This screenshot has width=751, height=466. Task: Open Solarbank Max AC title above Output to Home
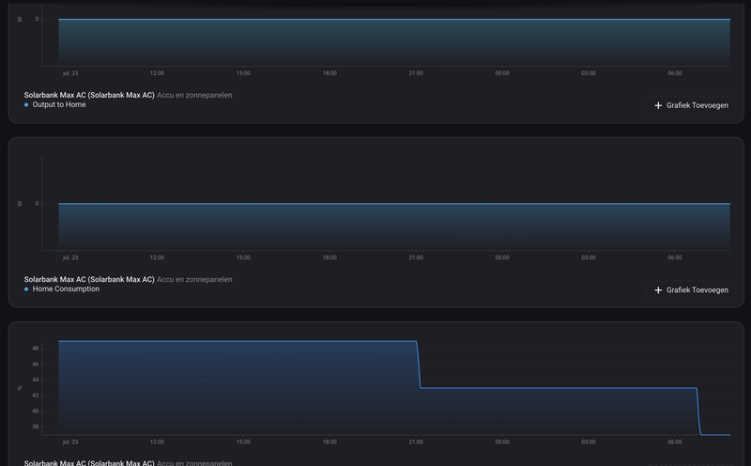click(x=89, y=95)
